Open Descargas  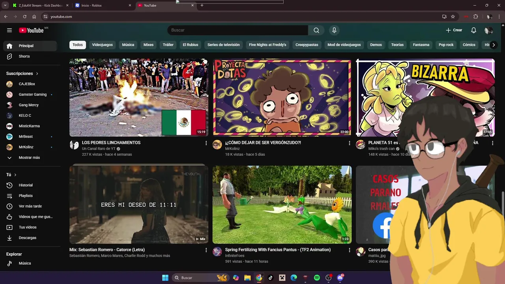tap(30, 238)
